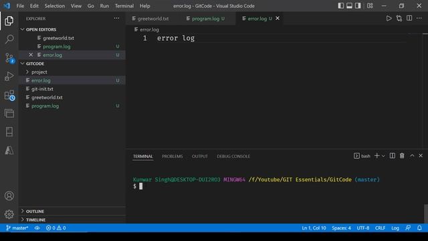Open the notifications bell in the status bar
Viewport: 428px width, 241px height.
click(x=419, y=228)
